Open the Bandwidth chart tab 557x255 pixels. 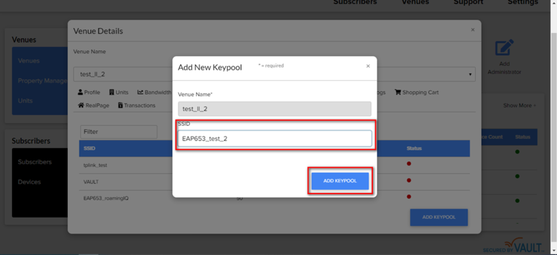pyautogui.click(x=154, y=92)
